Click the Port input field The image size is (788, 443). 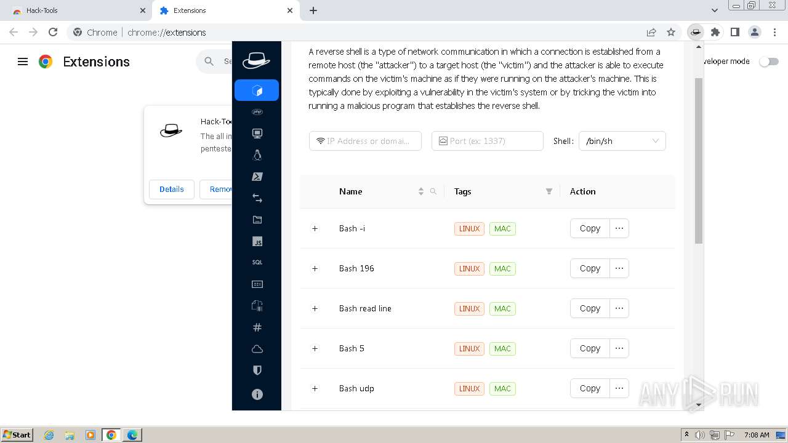point(488,141)
